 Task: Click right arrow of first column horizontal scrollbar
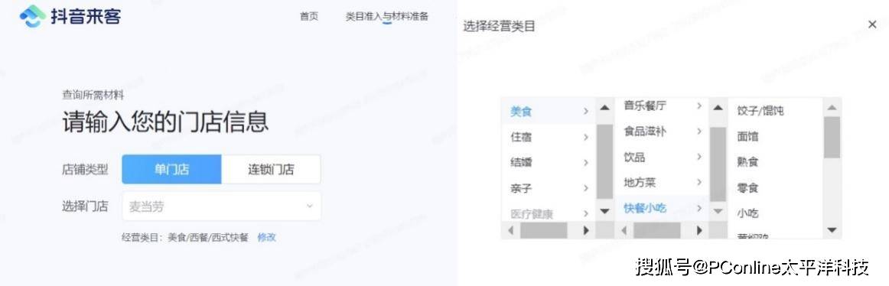tap(586, 230)
